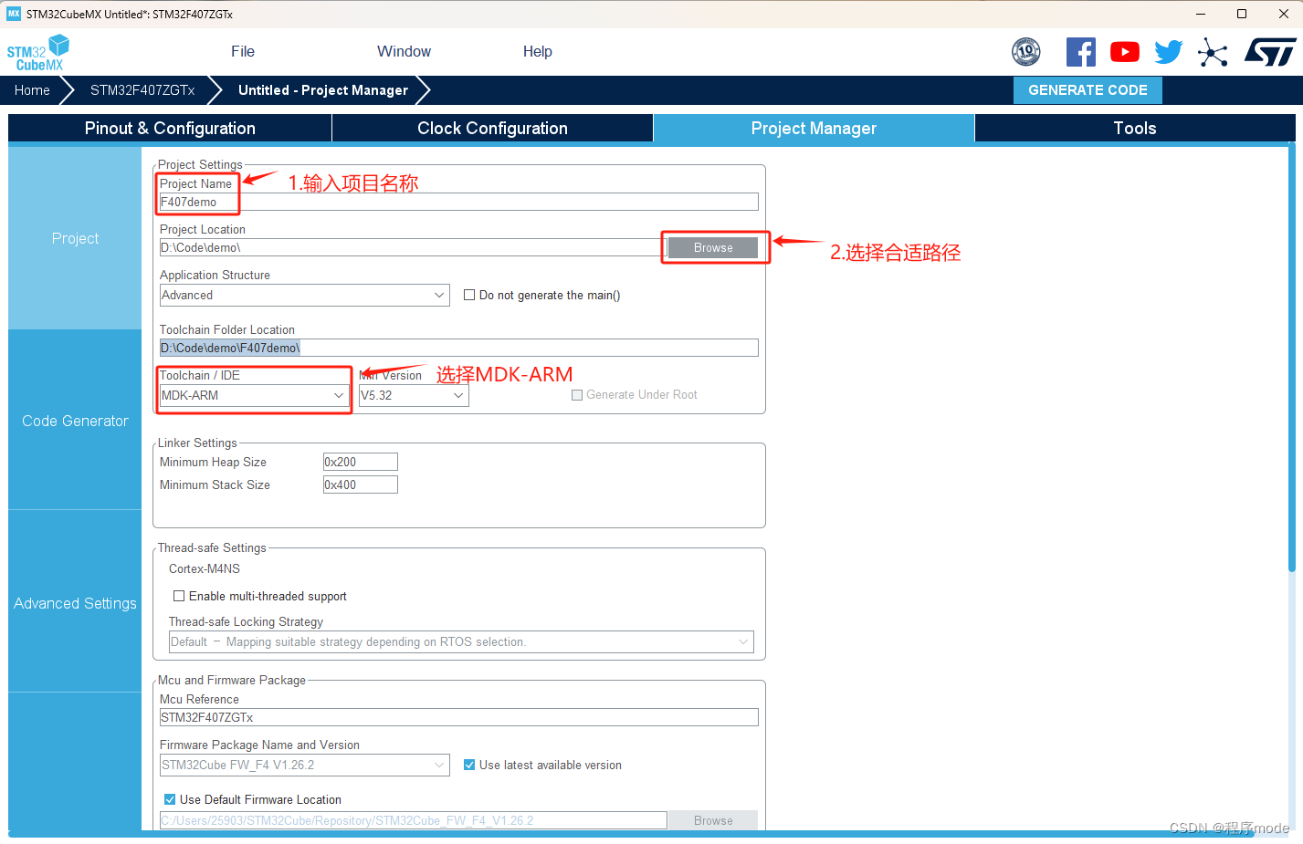
Task: Click the GENERATE CODE button
Action: click(1088, 90)
